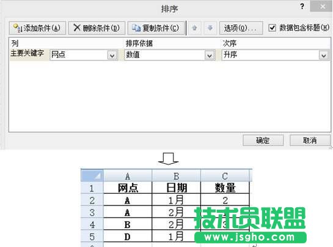The height and width of the screenshot is (247, 333).
Task: Click cell B3 containing 2月
Action: [176, 212]
